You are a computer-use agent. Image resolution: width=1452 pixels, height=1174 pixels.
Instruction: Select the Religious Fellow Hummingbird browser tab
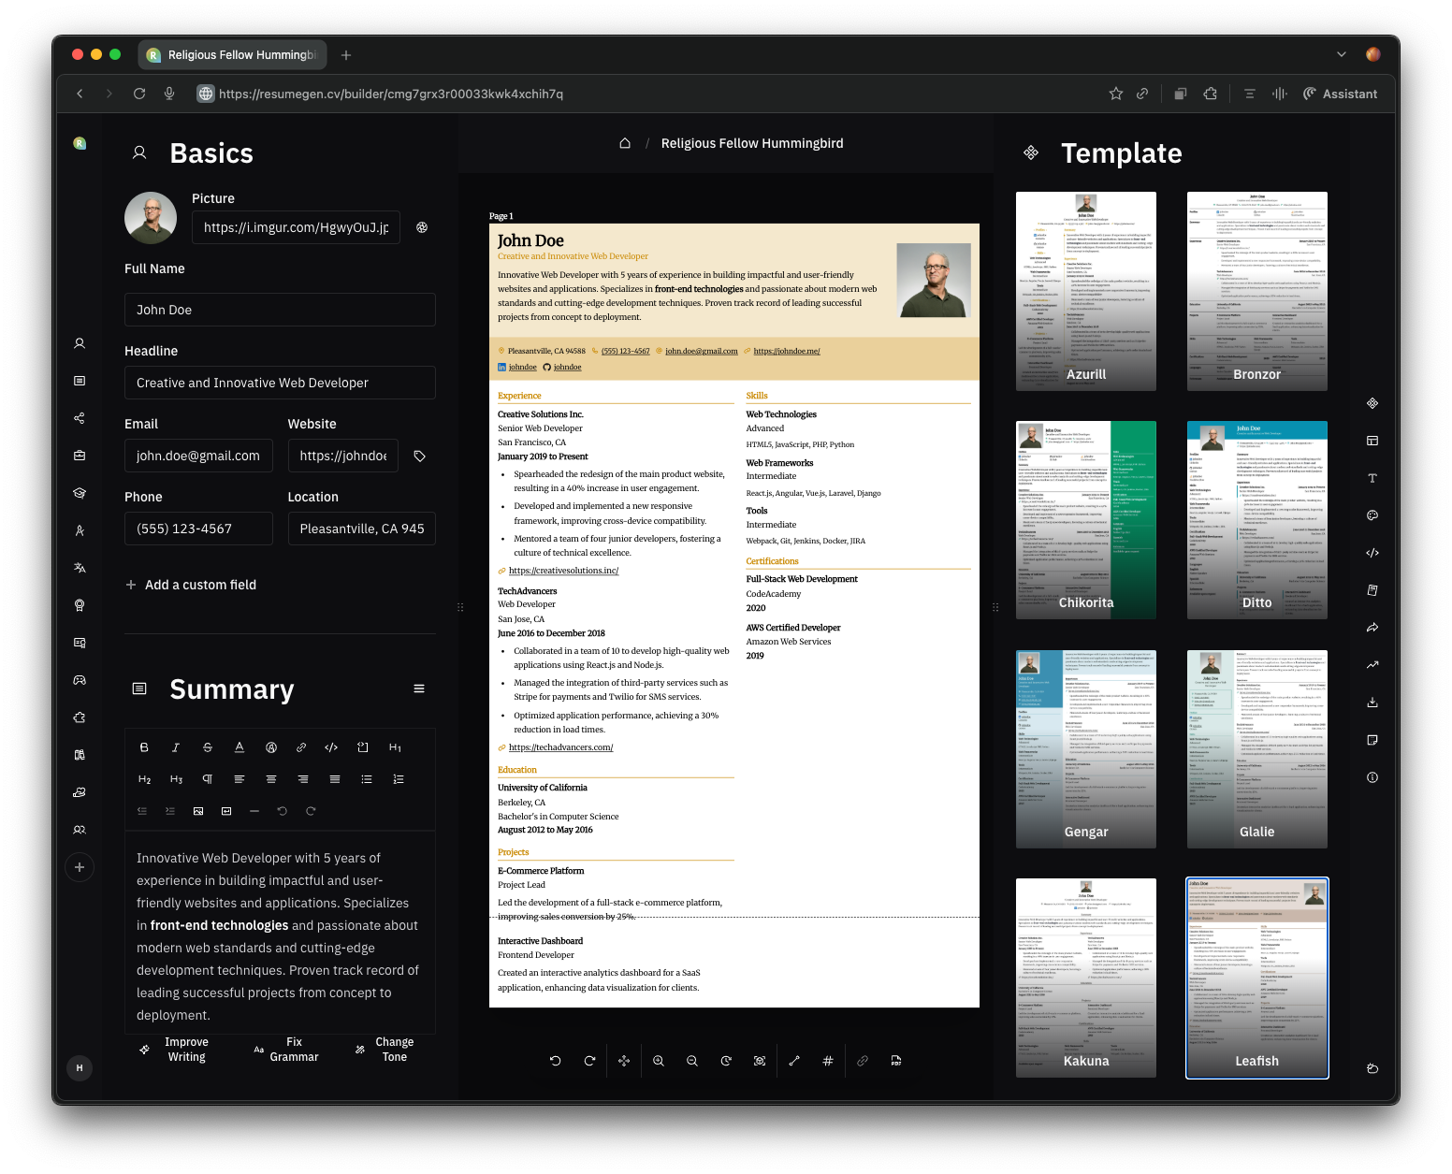click(233, 55)
